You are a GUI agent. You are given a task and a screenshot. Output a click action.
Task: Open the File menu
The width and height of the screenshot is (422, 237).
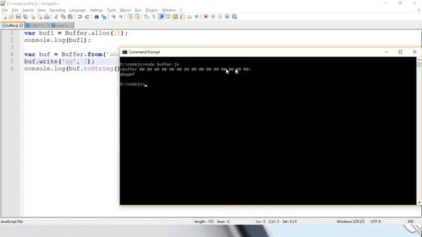tap(5, 11)
